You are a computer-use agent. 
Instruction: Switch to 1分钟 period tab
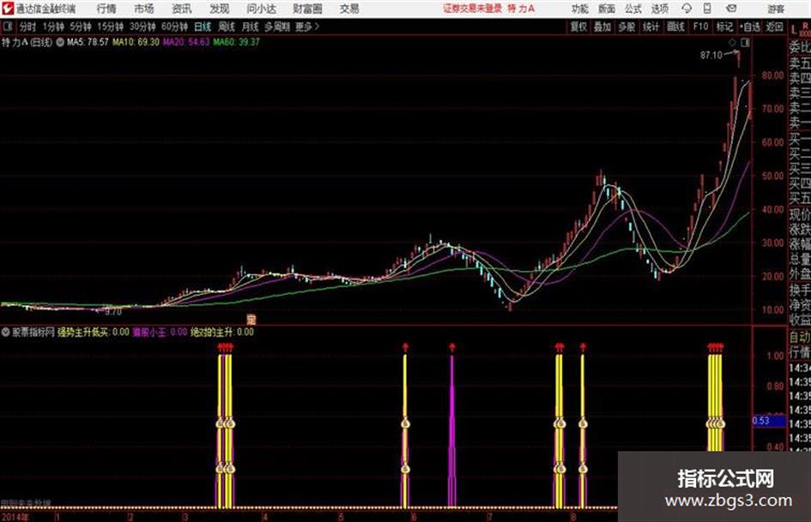52,27
